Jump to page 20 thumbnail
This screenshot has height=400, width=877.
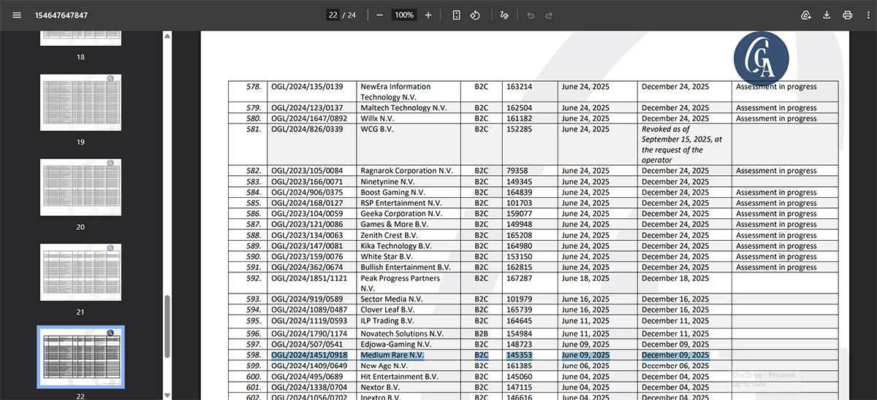coord(80,188)
